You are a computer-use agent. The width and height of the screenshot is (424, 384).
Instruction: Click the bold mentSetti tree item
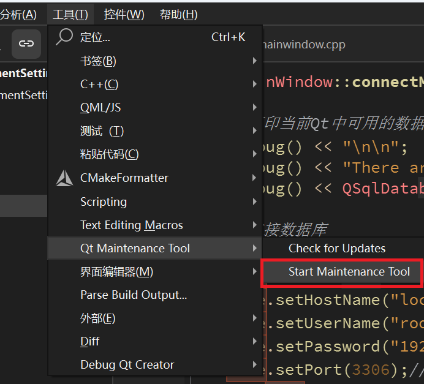pos(24,73)
